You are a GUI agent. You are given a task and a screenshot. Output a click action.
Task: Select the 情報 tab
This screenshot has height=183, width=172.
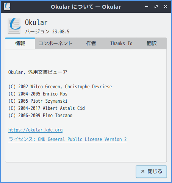[20, 44]
